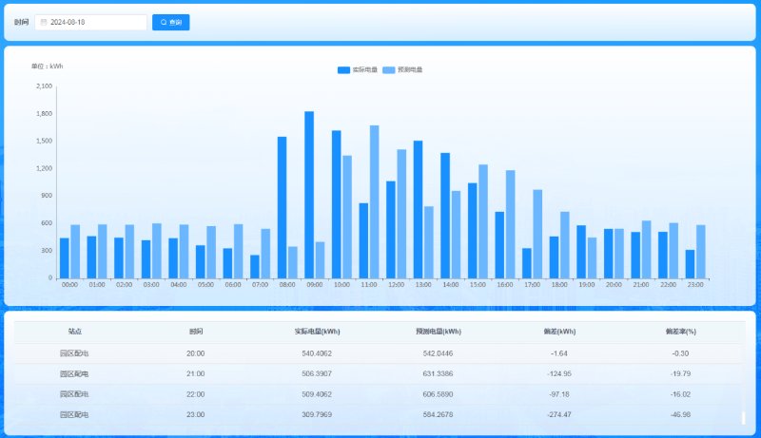The width and height of the screenshot is (761, 438).
Task: Select the table row for 20:00
Action: [380, 353]
